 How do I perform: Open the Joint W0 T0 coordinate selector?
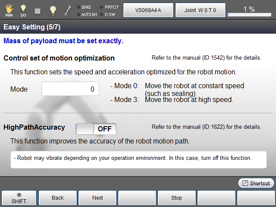[x=200, y=10]
